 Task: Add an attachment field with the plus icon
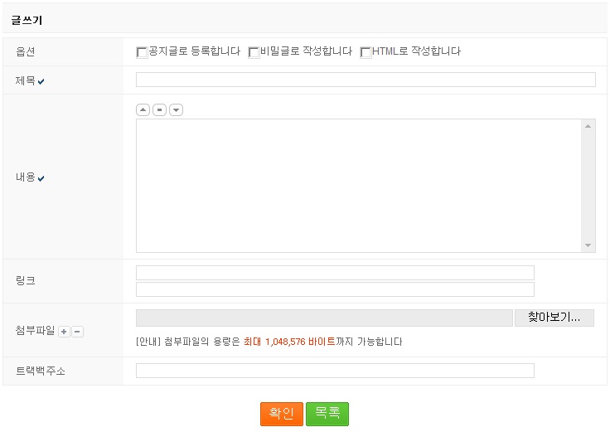64,332
